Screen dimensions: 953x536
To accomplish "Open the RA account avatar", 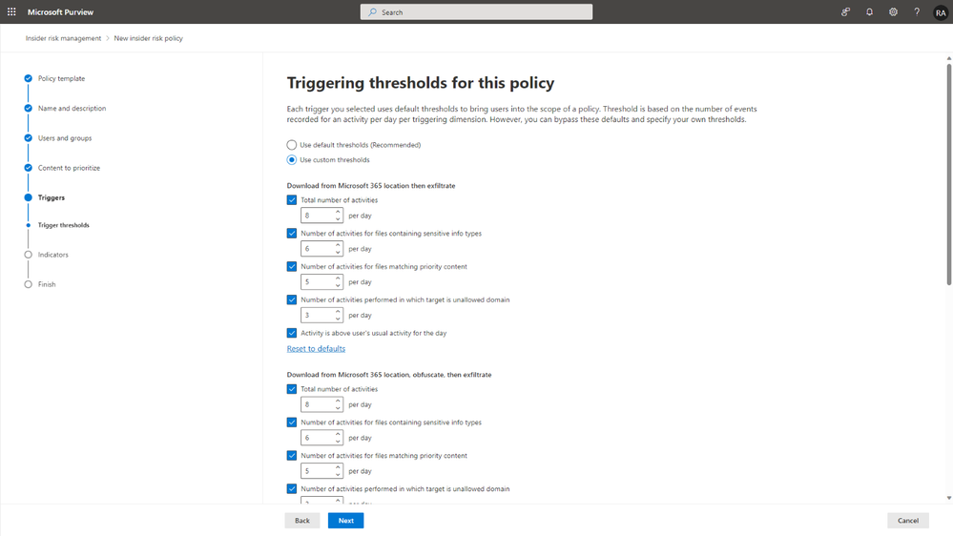I will [x=941, y=12].
